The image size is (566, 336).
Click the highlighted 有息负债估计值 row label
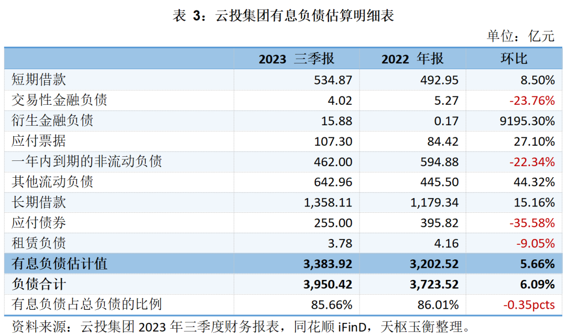point(60,264)
